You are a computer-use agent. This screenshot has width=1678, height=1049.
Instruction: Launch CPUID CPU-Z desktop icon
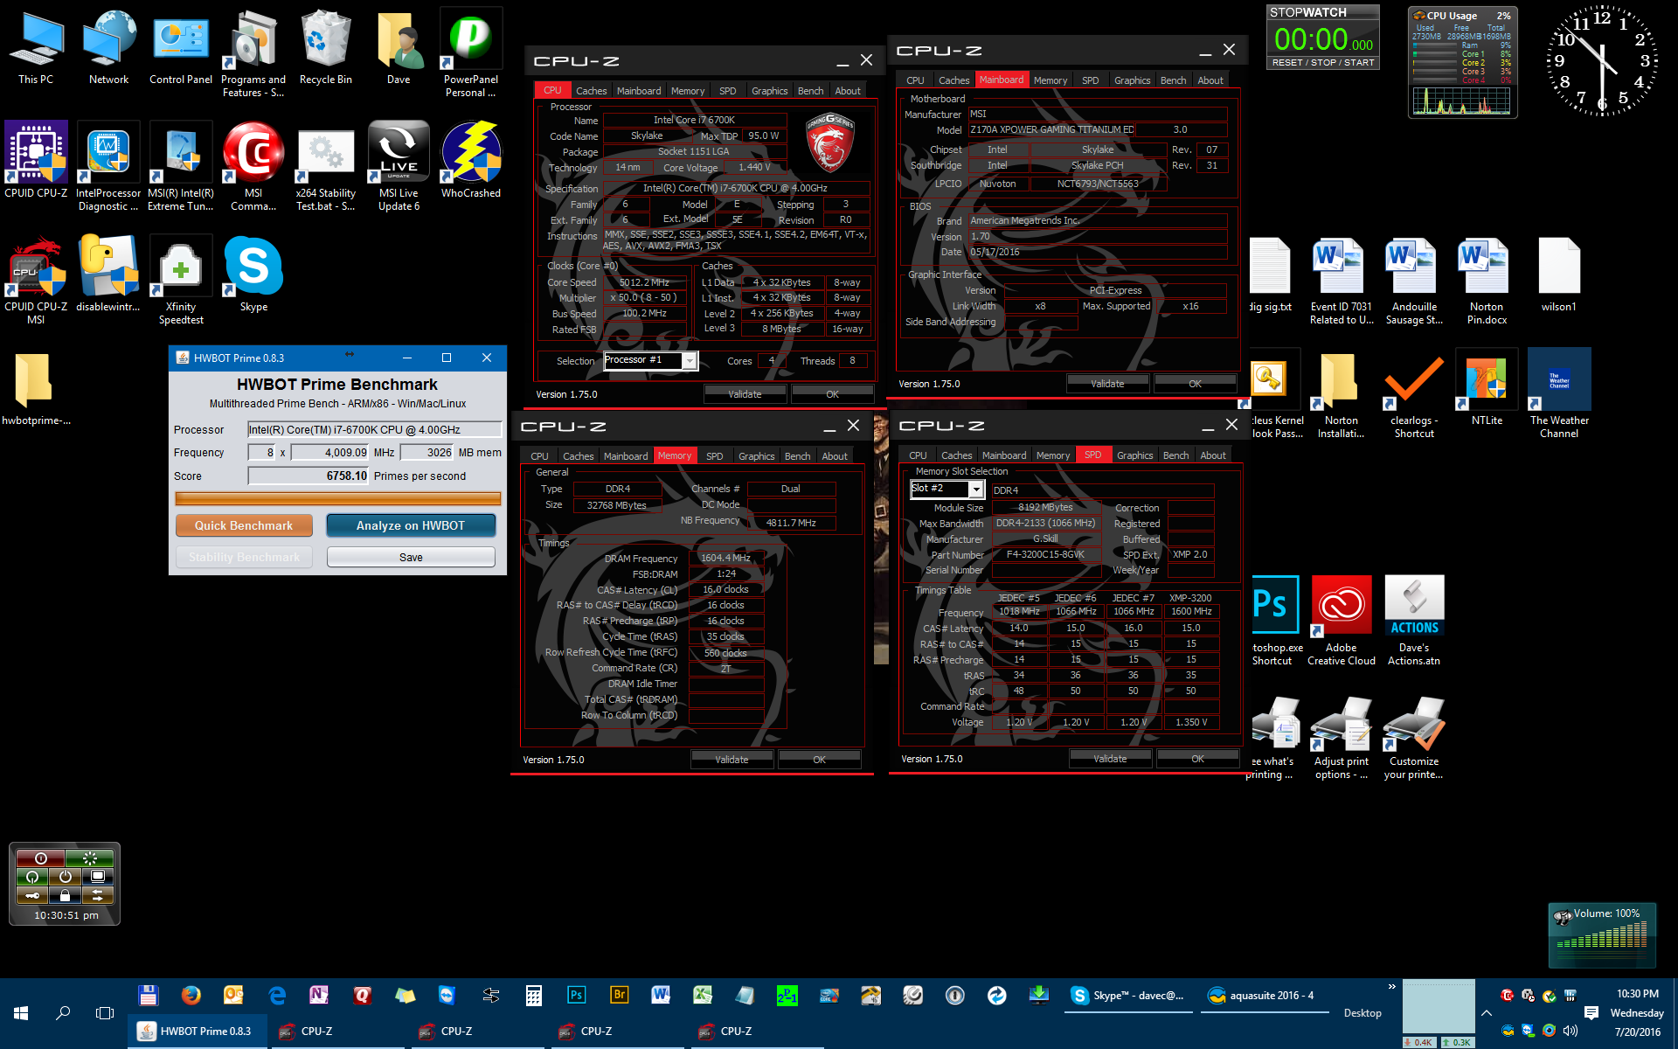[x=36, y=162]
